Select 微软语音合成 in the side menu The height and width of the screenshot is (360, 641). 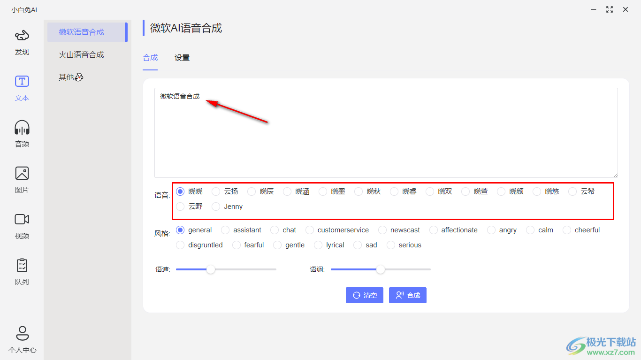[x=87, y=32]
